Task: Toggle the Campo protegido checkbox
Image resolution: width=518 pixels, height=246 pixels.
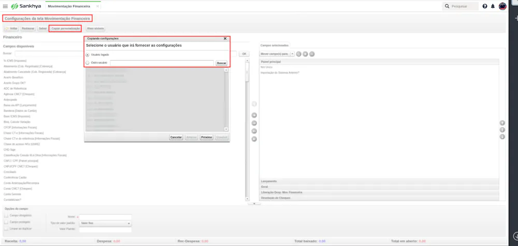Action: coord(6,222)
